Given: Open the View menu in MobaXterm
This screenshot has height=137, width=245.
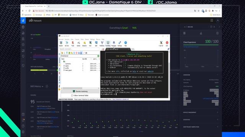Looking at the screenshot, I should tap(72, 39).
